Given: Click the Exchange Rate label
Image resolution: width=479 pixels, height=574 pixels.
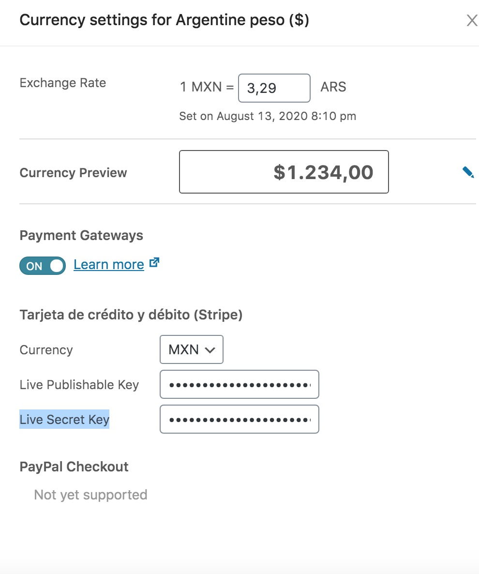Looking at the screenshot, I should click(62, 83).
